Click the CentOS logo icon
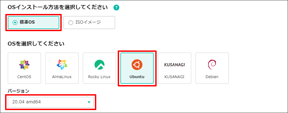Viewport: 288px width, 113px height. coord(24,64)
